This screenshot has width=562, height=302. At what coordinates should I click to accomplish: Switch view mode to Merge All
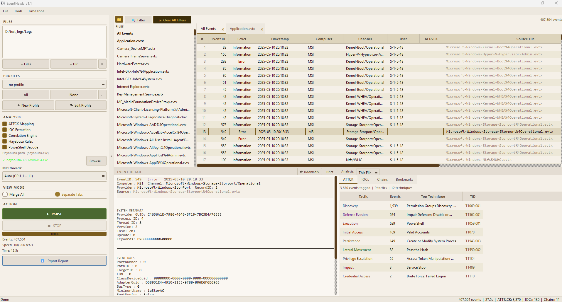pos(5,194)
